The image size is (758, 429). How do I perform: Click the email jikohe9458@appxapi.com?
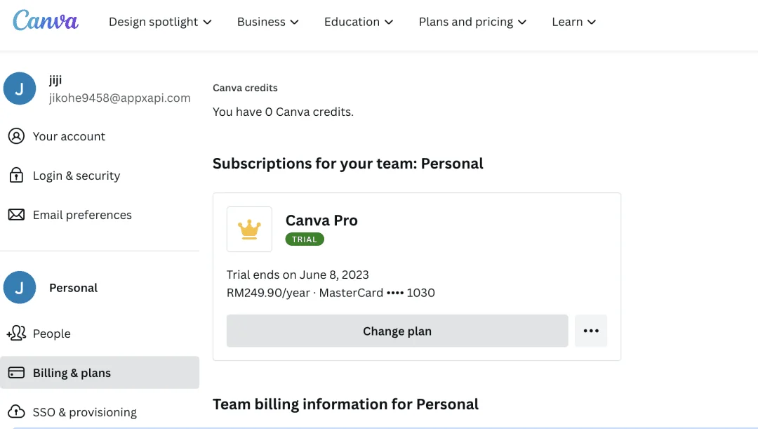click(x=120, y=98)
